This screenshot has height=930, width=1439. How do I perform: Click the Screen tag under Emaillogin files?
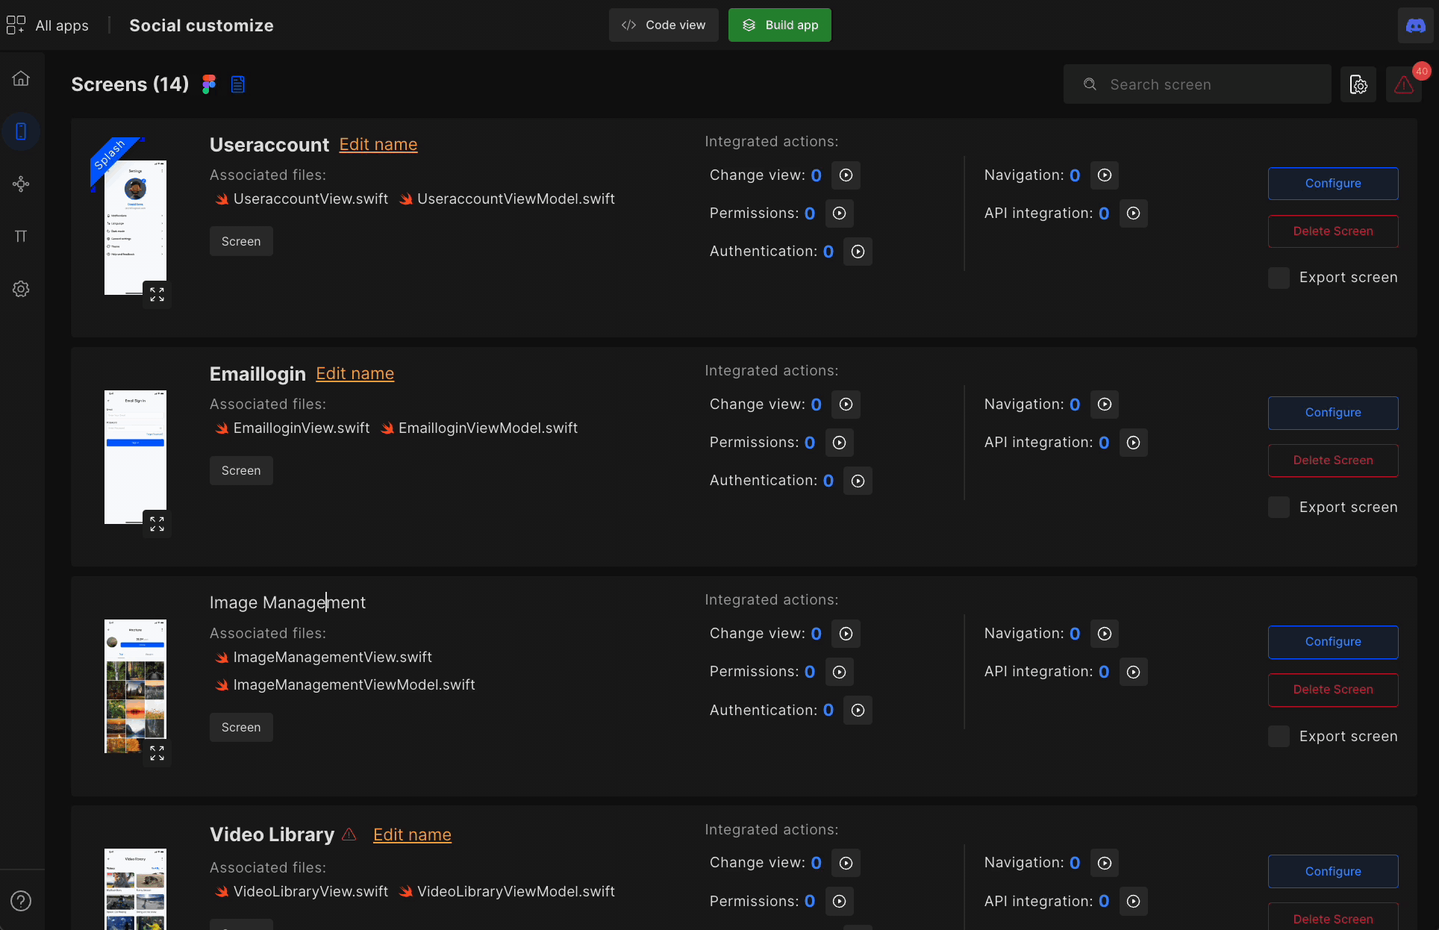tap(241, 470)
